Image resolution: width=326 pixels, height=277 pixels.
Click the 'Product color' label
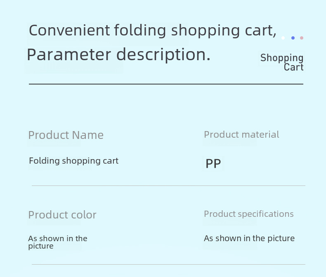coord(62,215)
